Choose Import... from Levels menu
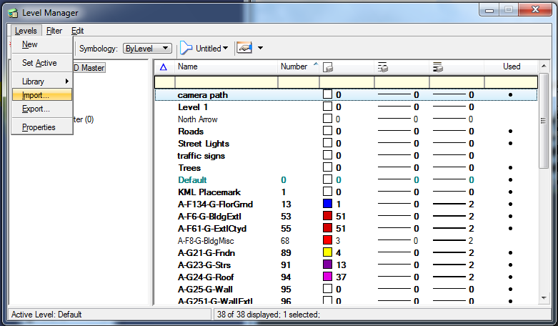Image resolution: width=558 pixels, height=326 pixels. tap(42, 95)
